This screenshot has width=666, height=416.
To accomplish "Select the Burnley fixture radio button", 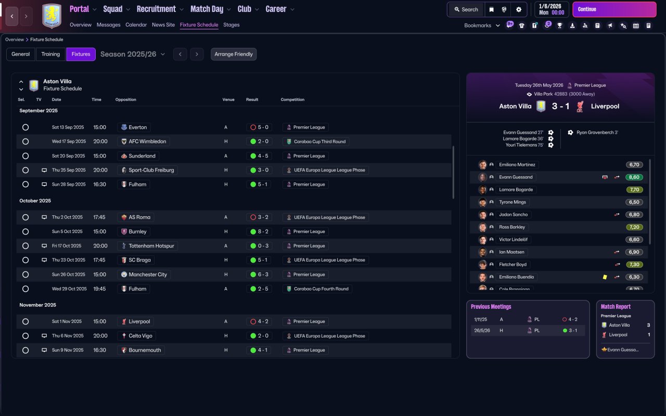I will pyautogui.click(x=25, y=232).
